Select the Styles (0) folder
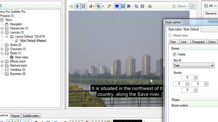Image resolution: width=218 pixels, height=122 pixels. (x=16, y=45)
